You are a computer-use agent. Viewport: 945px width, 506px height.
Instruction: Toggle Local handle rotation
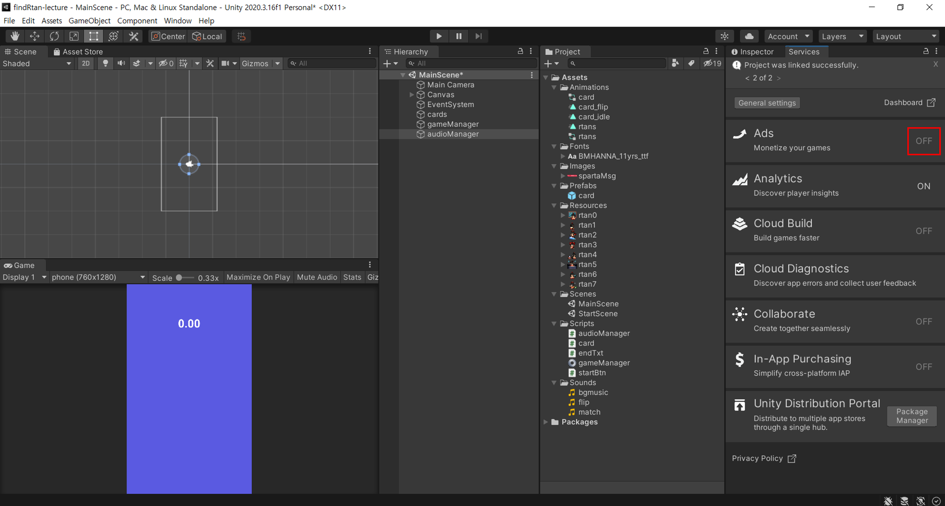click(207, 36)
